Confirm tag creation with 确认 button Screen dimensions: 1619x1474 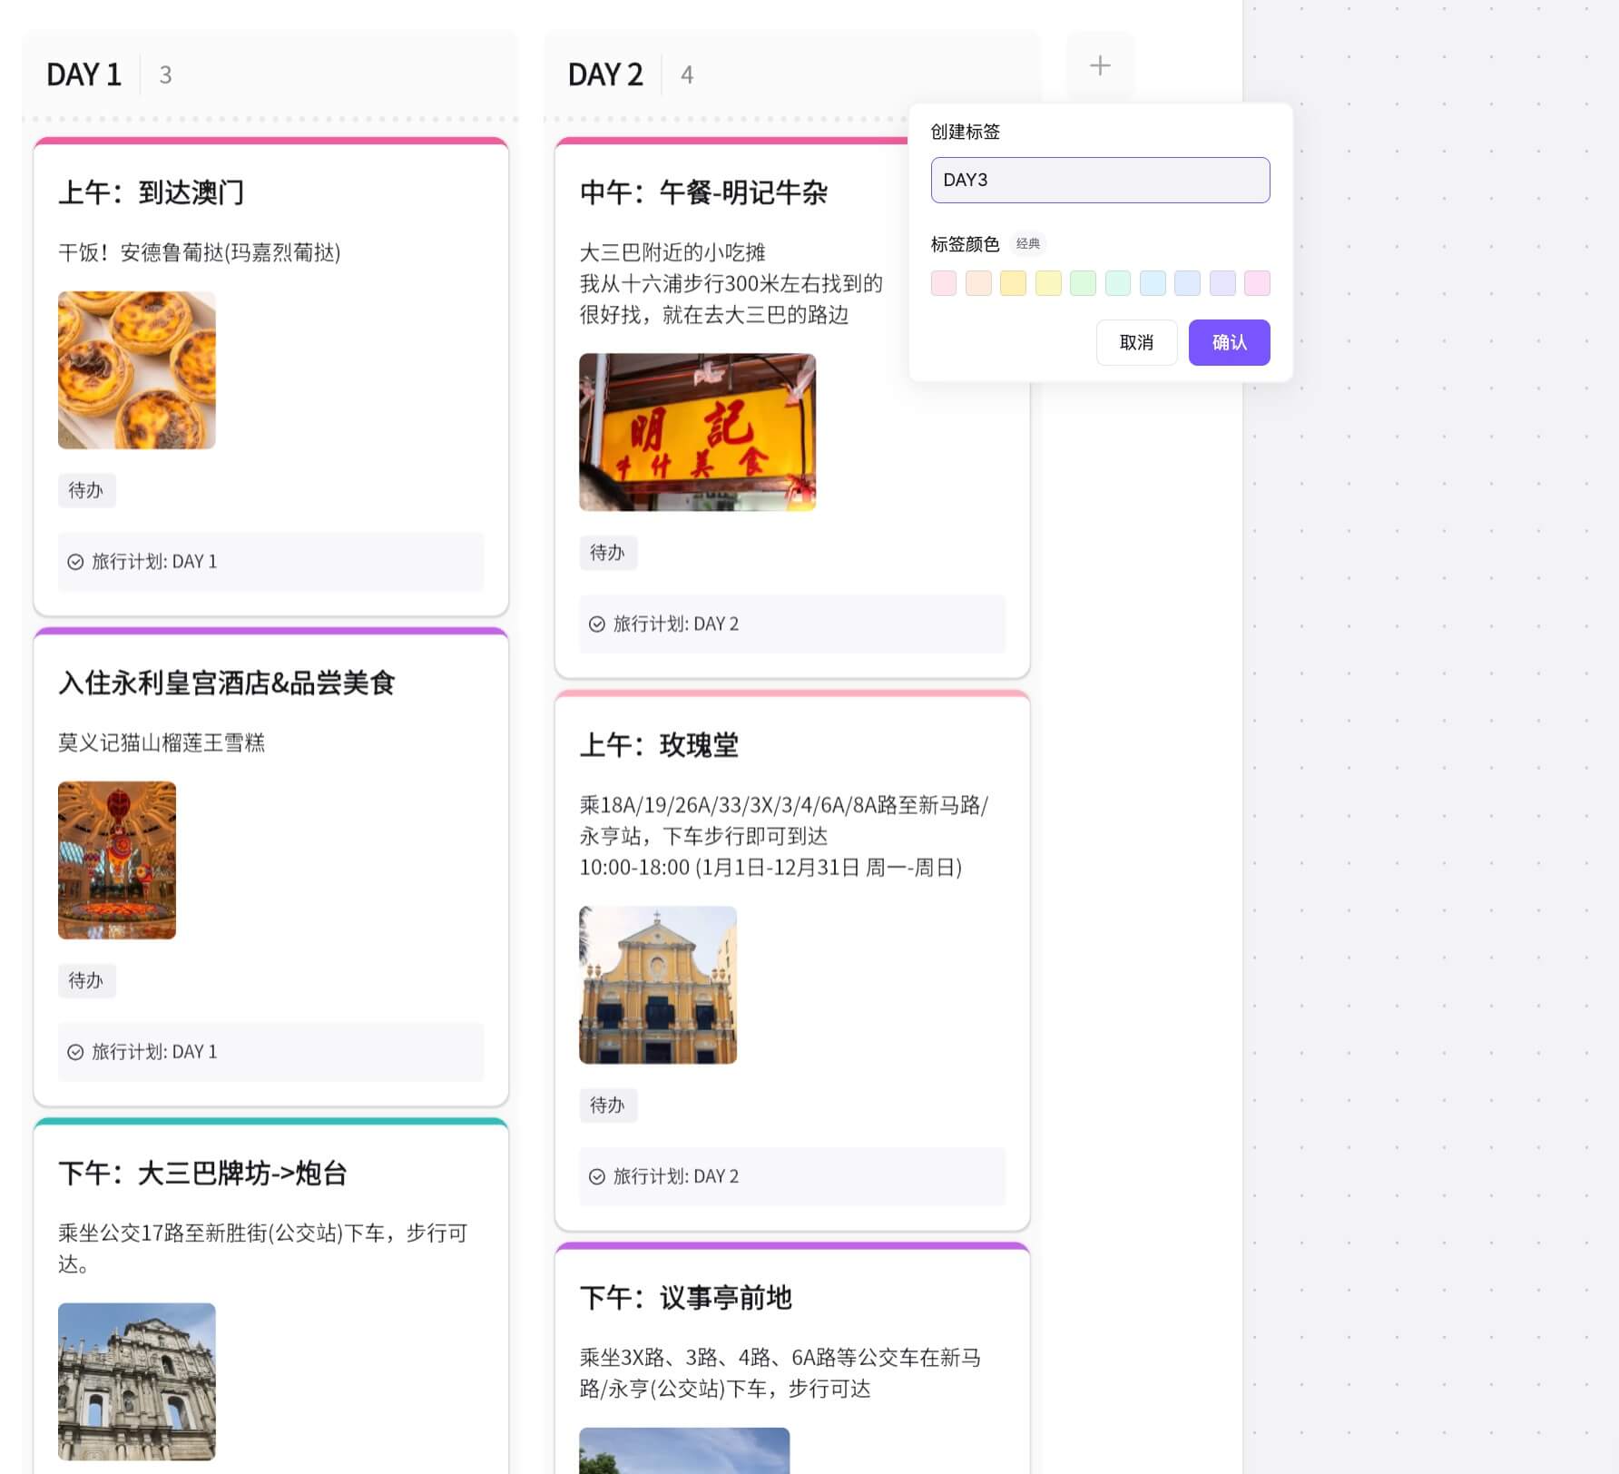(x=1229, y=342)
